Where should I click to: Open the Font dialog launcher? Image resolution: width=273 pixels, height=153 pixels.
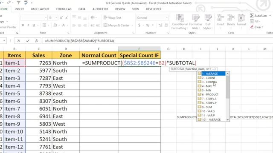click(68, 33)
